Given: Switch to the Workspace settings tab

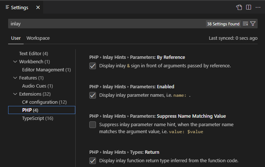Looking at the screenshot, I should click(x=38, y=38).
